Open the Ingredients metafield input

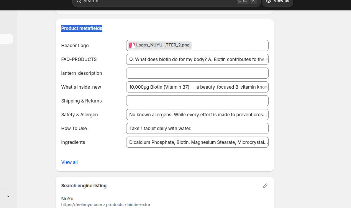click(197, 142)
